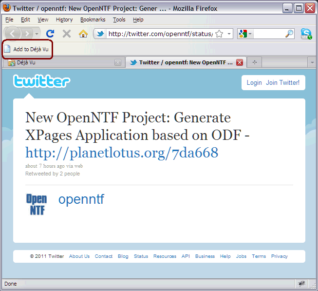This screenshot has height=291, width=318.
Task: Click the Stop loading icon
Action: coord(67,34)
